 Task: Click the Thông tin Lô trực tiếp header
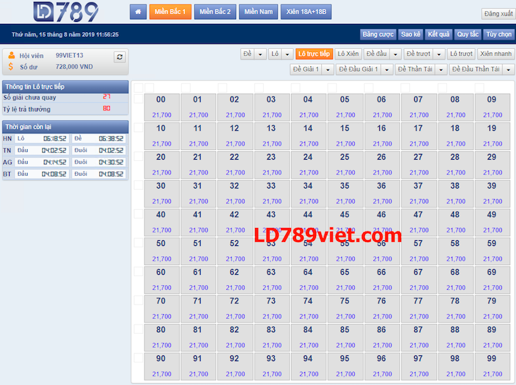[x=65, y=87]
